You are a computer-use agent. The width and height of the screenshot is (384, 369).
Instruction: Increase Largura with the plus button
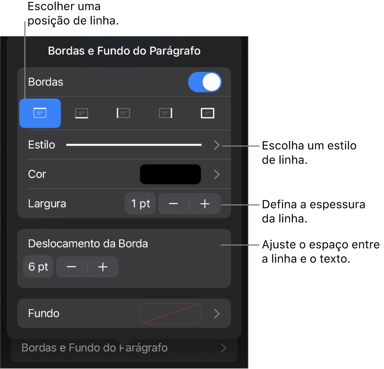point(205,204)
